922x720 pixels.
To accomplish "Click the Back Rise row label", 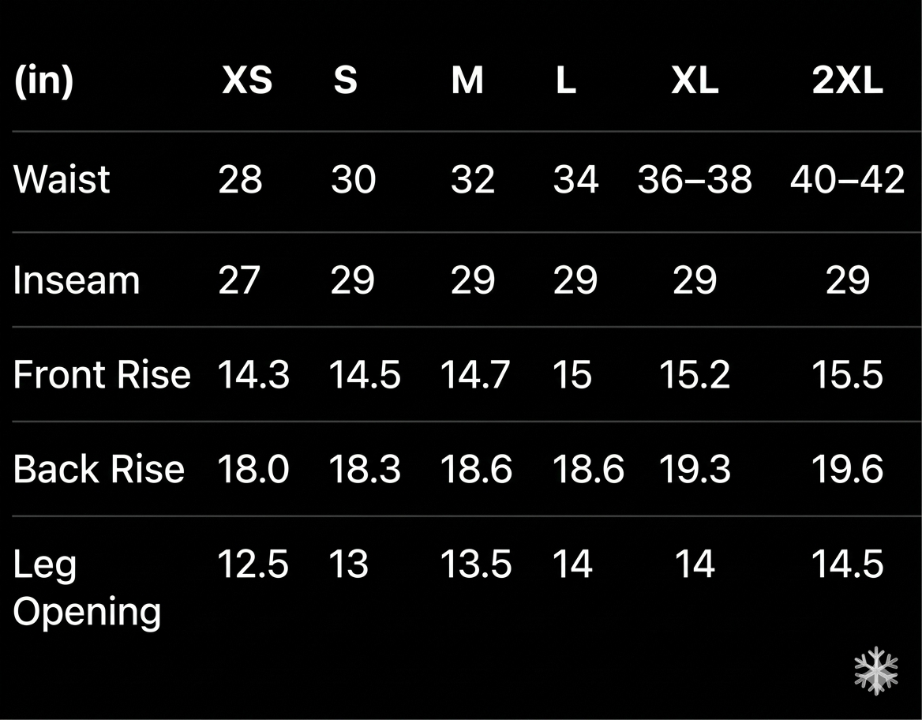I will pyautogui.click(x=99, y=469).
